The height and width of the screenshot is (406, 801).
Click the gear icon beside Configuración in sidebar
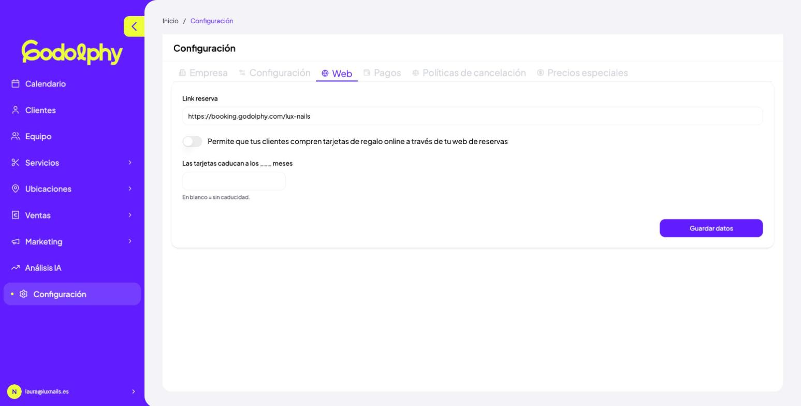(24, 294)
